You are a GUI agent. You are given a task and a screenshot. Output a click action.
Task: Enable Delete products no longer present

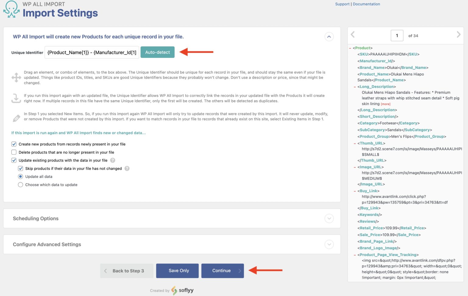14,152
